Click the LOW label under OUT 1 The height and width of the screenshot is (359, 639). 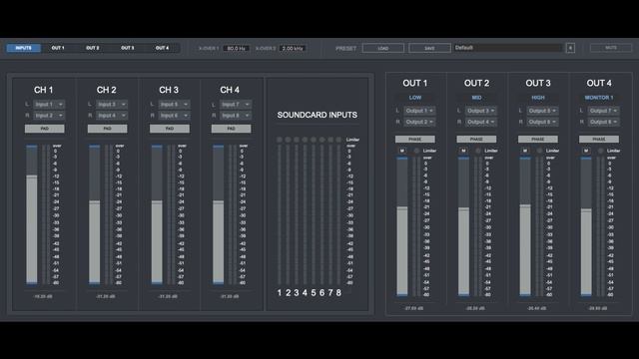(x=415, y=98)
